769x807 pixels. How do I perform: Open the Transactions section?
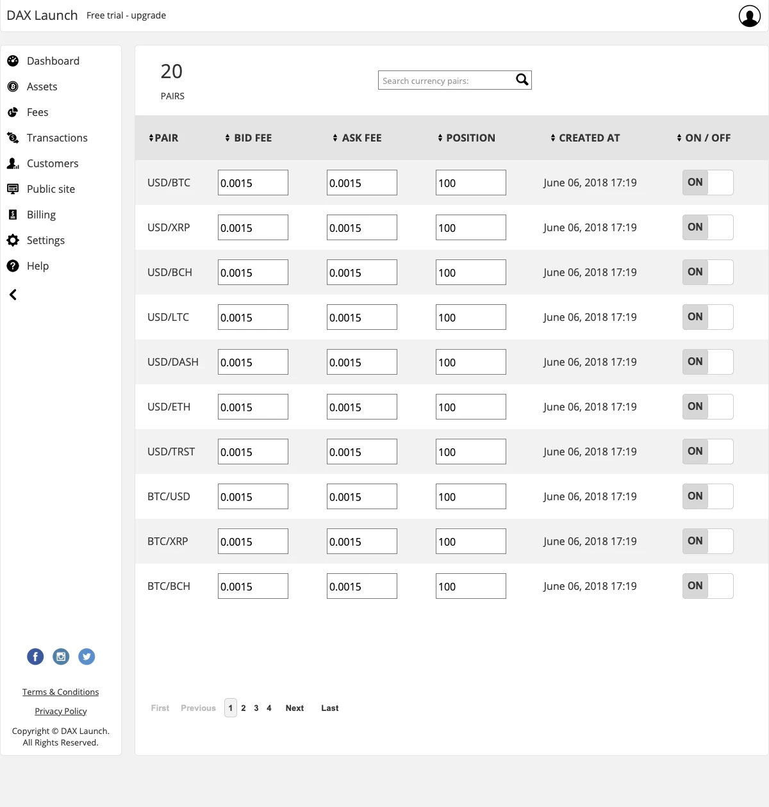click(57, 138)
